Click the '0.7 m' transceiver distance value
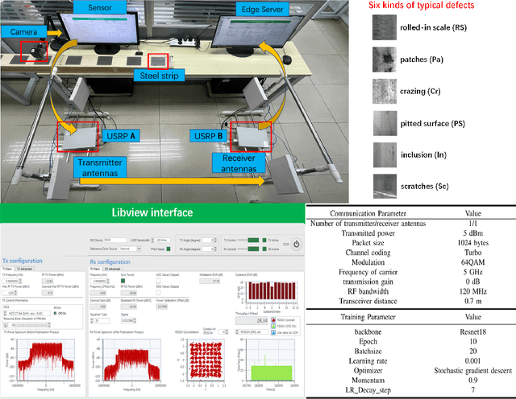Image resolution: width=516 pixels, height=399 pixels. [x=473, y=301]
